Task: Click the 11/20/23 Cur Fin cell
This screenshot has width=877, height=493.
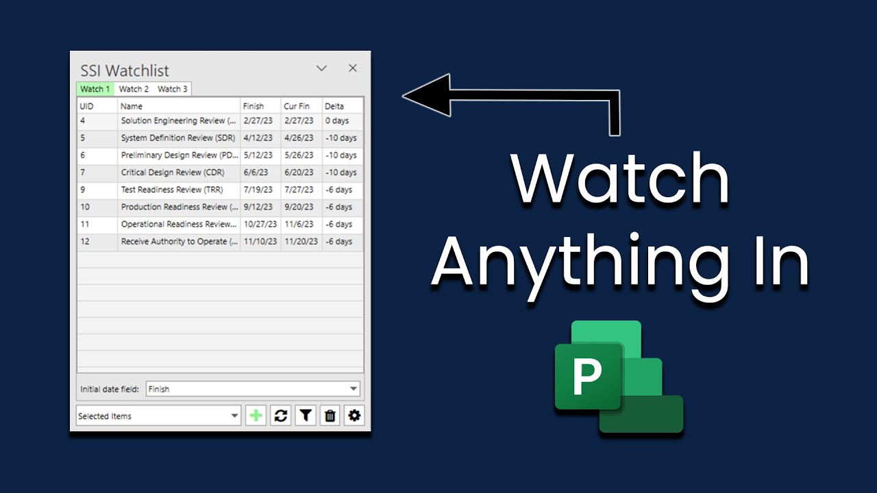Action: point(301,242)
